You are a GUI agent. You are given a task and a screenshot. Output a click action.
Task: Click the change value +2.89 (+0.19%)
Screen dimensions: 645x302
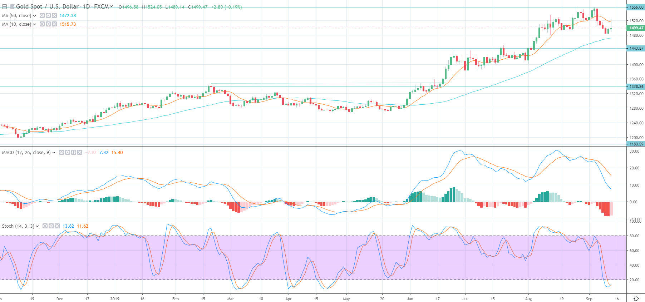point(226,7)
